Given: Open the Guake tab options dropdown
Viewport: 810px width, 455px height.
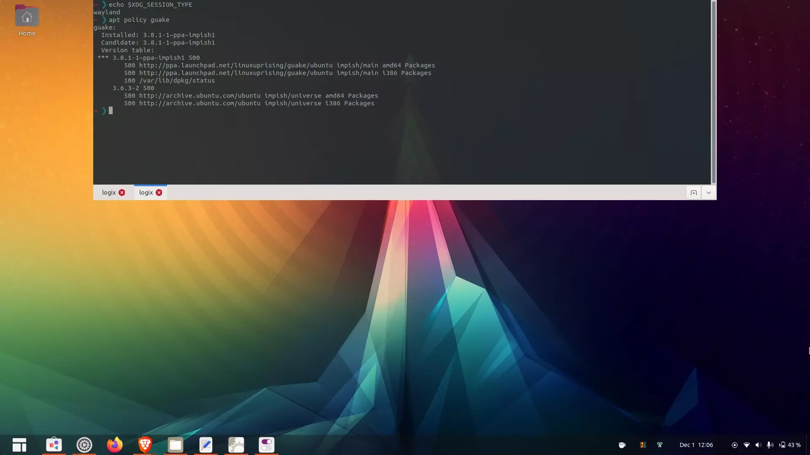Looking at the screenshot, I should 709,192.
